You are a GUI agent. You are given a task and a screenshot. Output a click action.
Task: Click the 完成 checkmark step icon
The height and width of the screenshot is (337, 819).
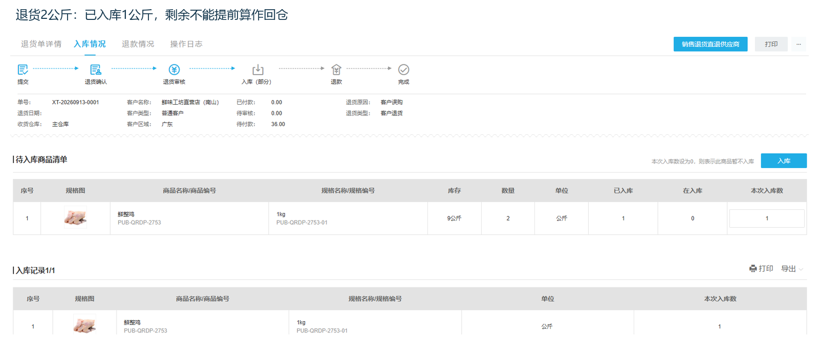pyautogui.click(x=403, y=69)
